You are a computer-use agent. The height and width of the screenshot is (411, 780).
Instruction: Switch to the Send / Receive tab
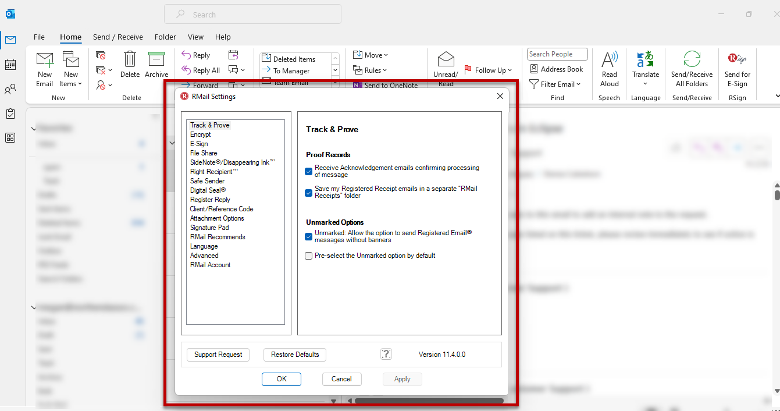pyautogui.click(x=118, y=37)
